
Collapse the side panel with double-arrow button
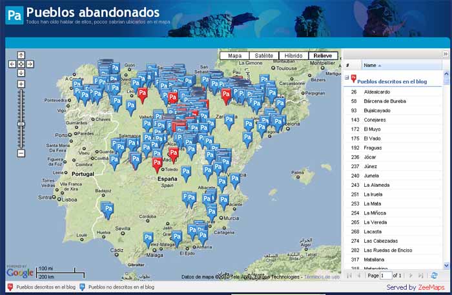445,54
